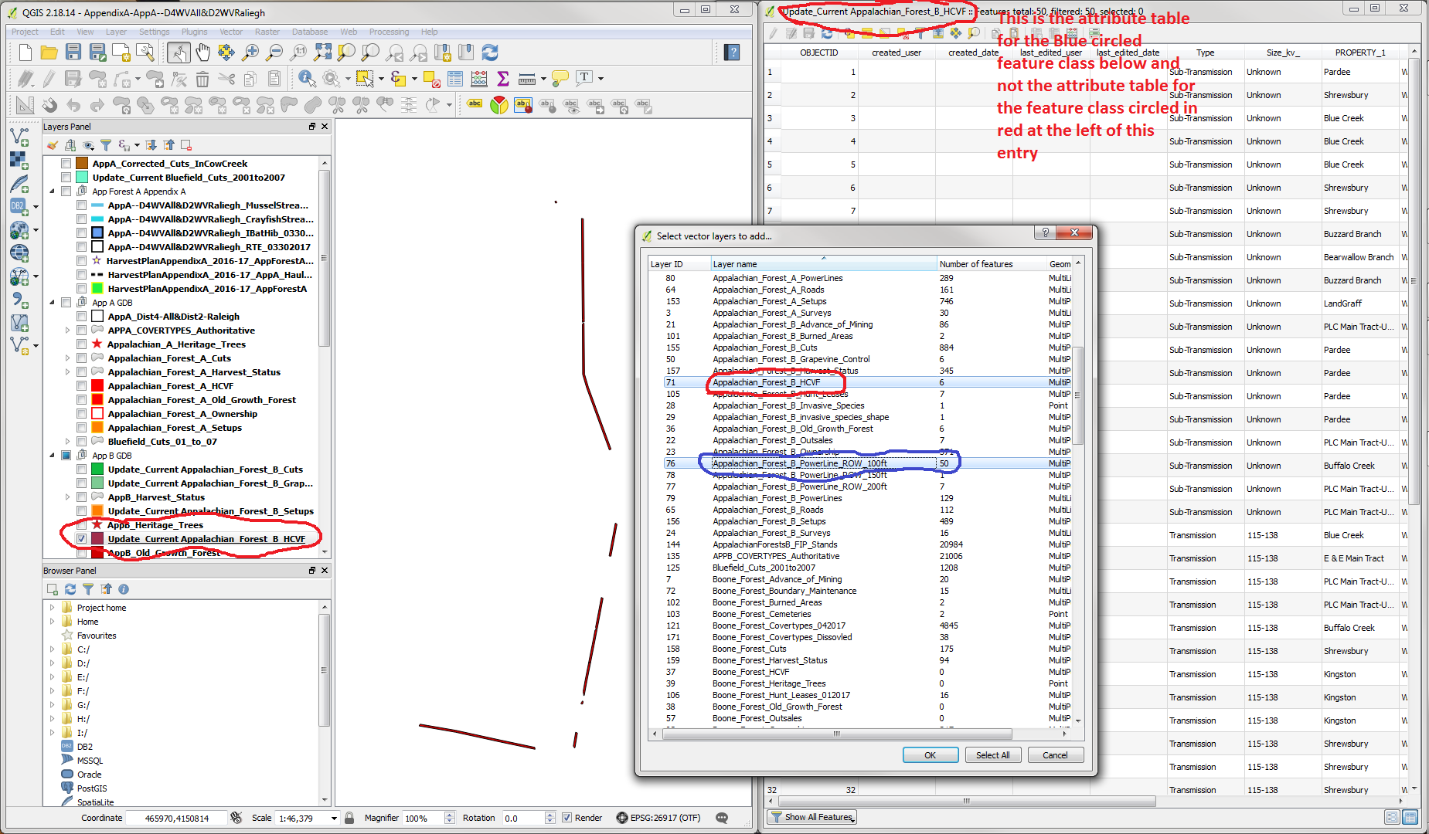Toggle the Render checkbox in status bar
This screenshot has width=1429, height=834.
point(566,818)
